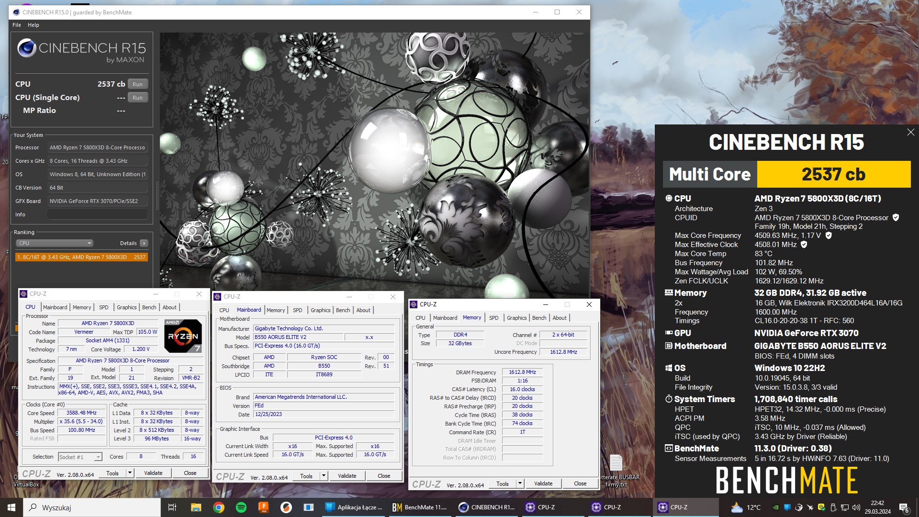Switch to CINEBENCH R15 taskbar window
919x517 pixels.
(x=486, y=507)
